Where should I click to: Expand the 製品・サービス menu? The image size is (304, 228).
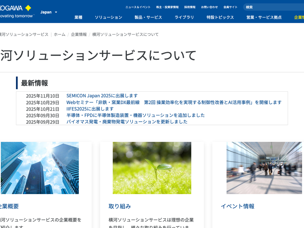(148, 17)
